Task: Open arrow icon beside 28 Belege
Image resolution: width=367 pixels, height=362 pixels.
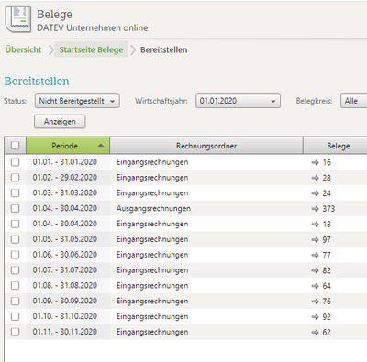Action: coord(315,178)
